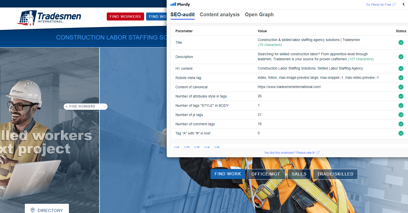Click the red FIND WORKERS button in site header
This screenshot has height=213, width=408.
(125, 16)
